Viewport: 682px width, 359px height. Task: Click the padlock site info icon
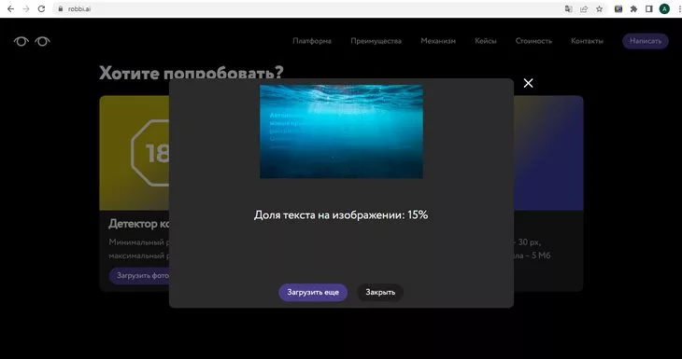click(61, 8)
